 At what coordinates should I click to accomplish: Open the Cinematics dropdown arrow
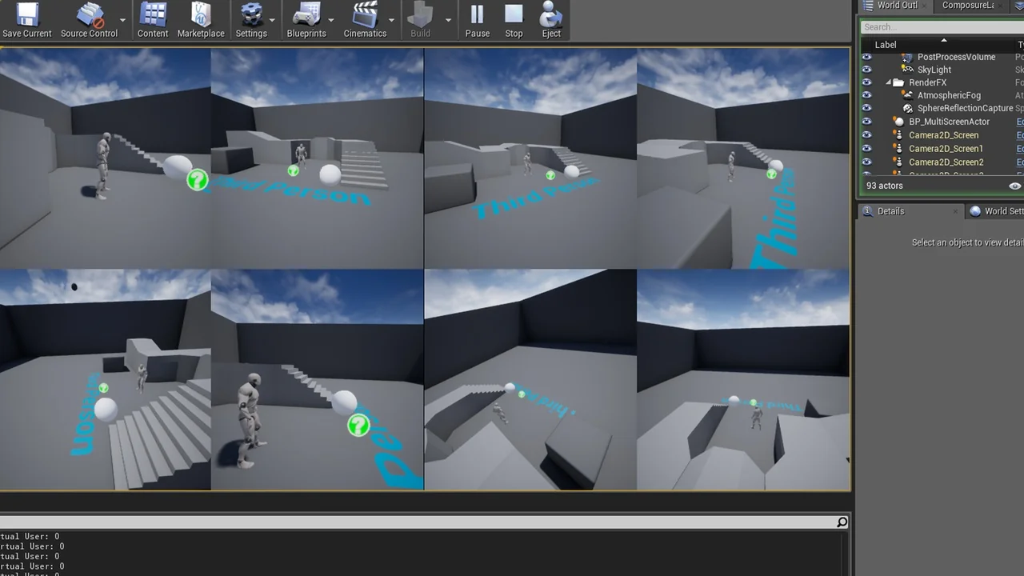tap(391, 20)
